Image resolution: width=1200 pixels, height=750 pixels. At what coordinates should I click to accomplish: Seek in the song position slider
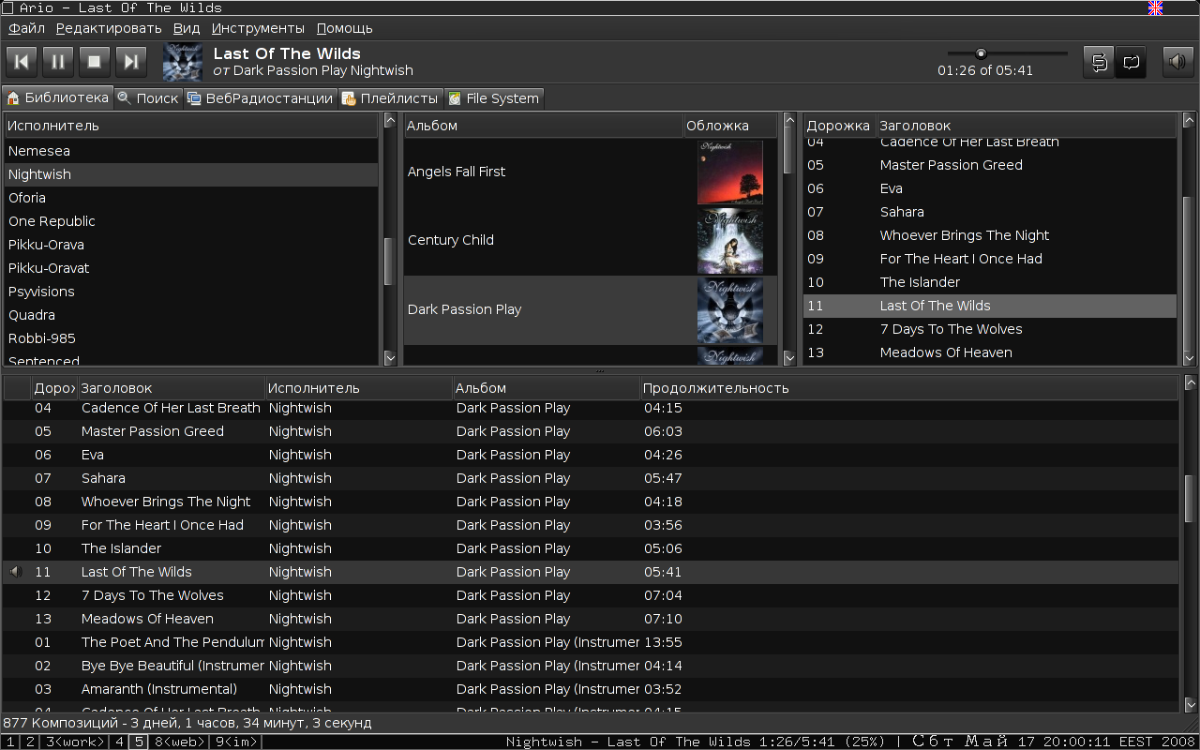(x=1007, y=53)
